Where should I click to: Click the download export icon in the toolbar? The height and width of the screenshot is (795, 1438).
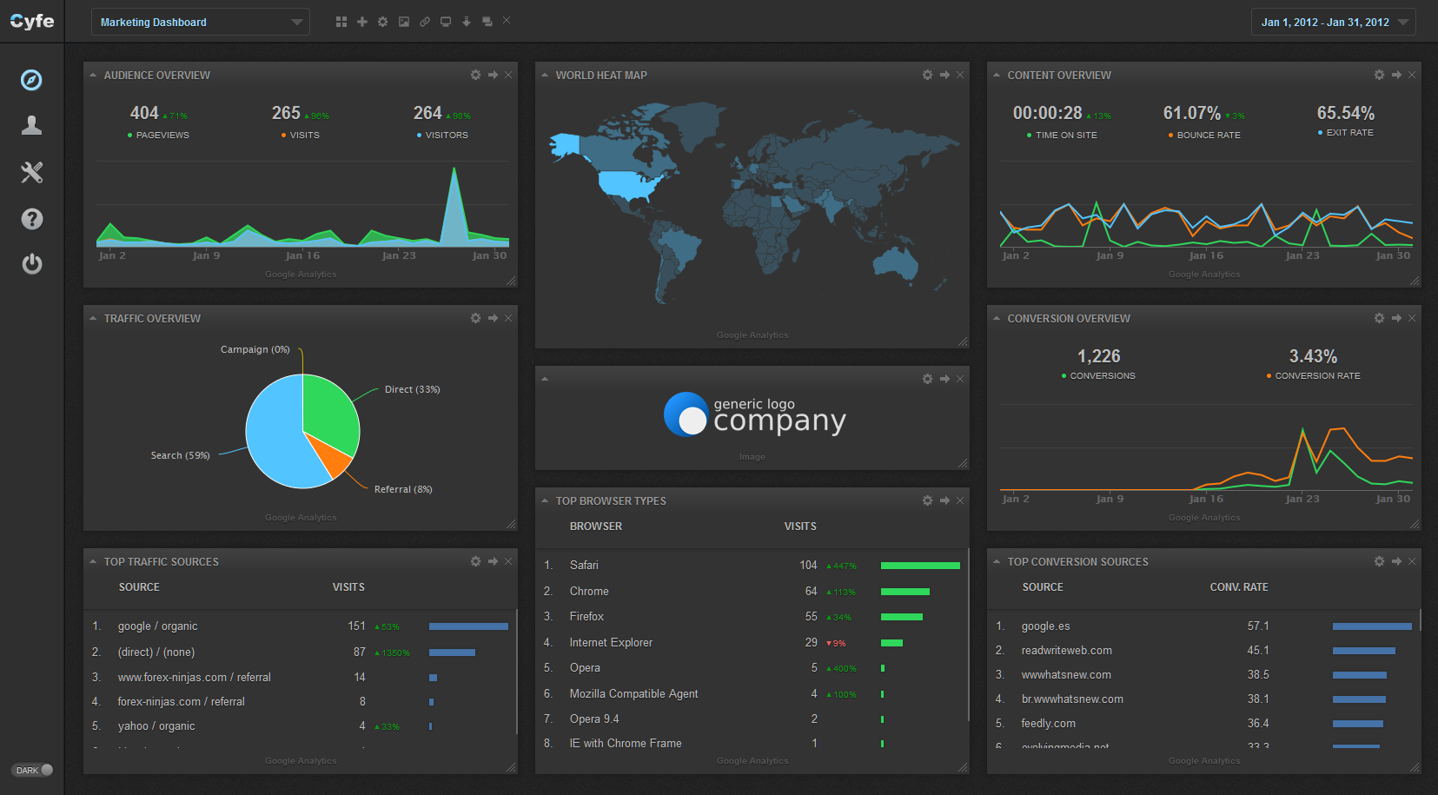tap(466, 21)
